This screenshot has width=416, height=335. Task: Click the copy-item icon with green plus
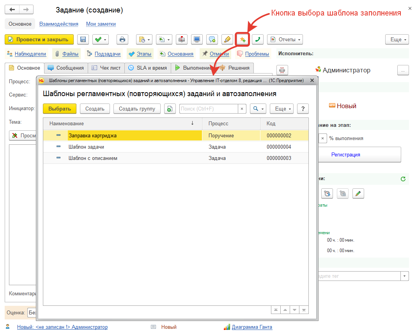tap(170, 109)
